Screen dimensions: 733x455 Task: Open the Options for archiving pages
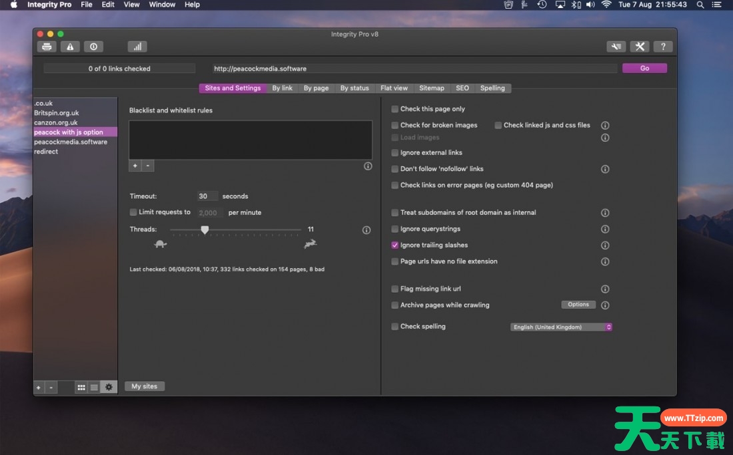[x=578, y=304]
